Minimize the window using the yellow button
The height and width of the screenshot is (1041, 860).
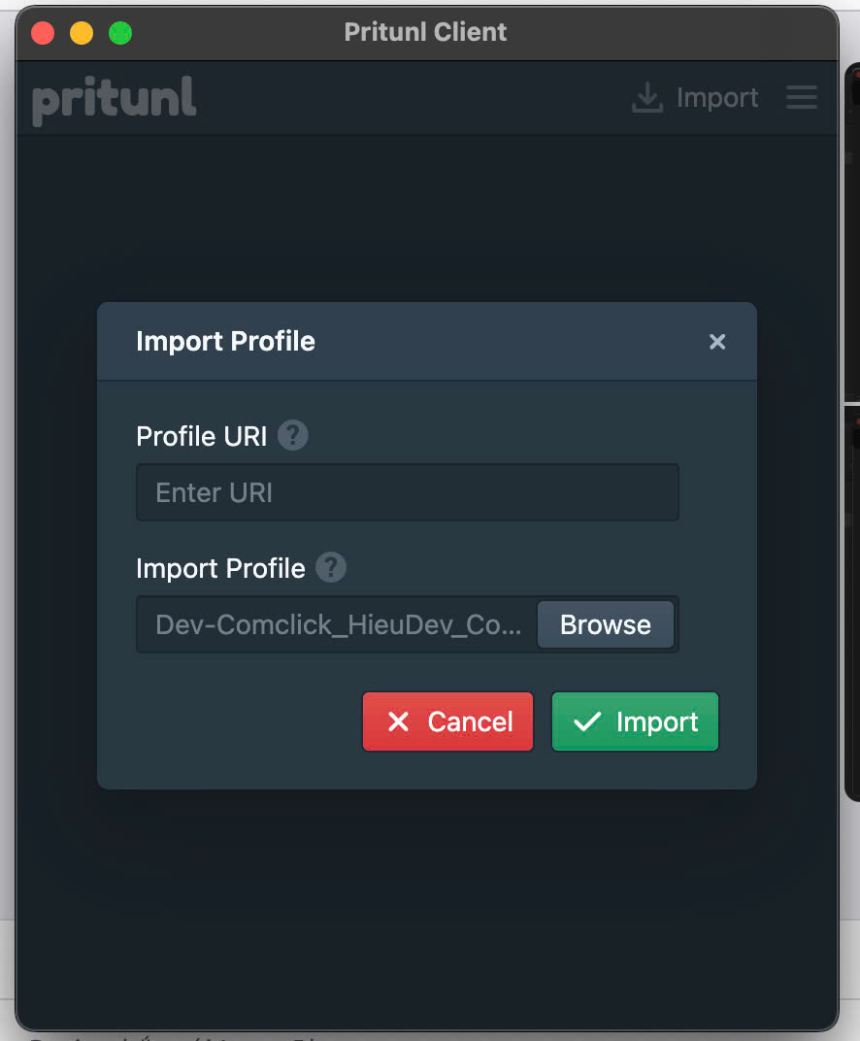82,33
